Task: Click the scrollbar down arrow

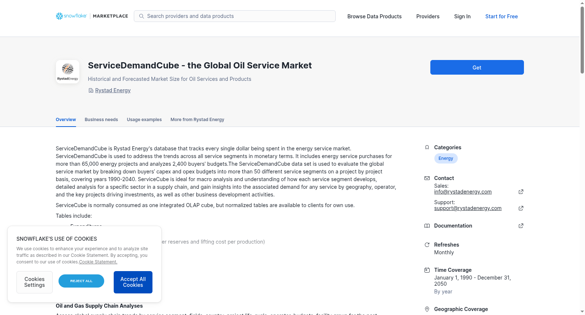Action: point(582,312)
